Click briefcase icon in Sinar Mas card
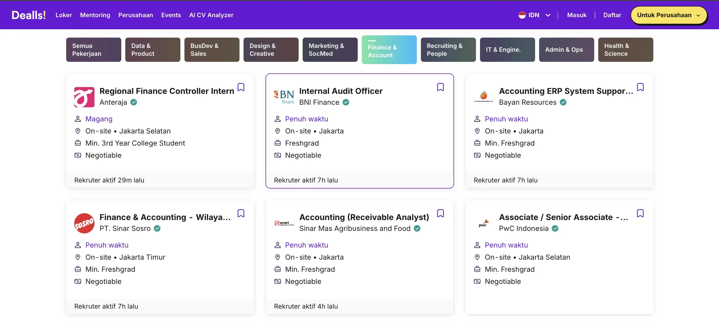Image resolution: width=719 pixels, height=324 pixels. (277, 269)
